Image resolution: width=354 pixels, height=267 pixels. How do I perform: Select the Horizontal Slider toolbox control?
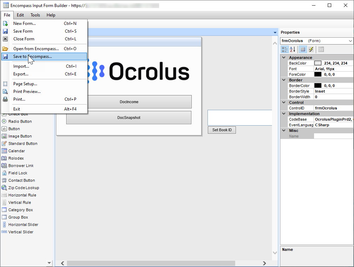(20, 225)
